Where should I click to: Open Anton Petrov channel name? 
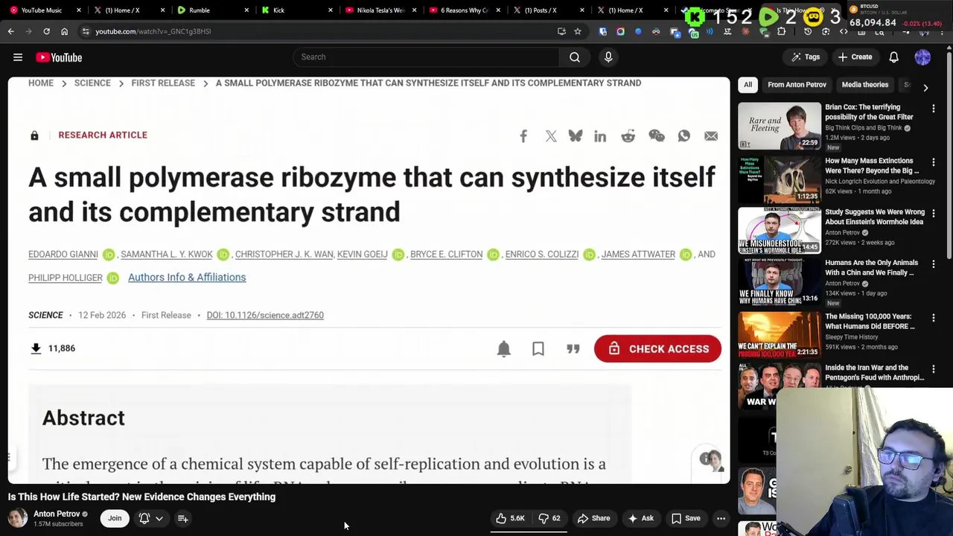[x=57, y=514]
